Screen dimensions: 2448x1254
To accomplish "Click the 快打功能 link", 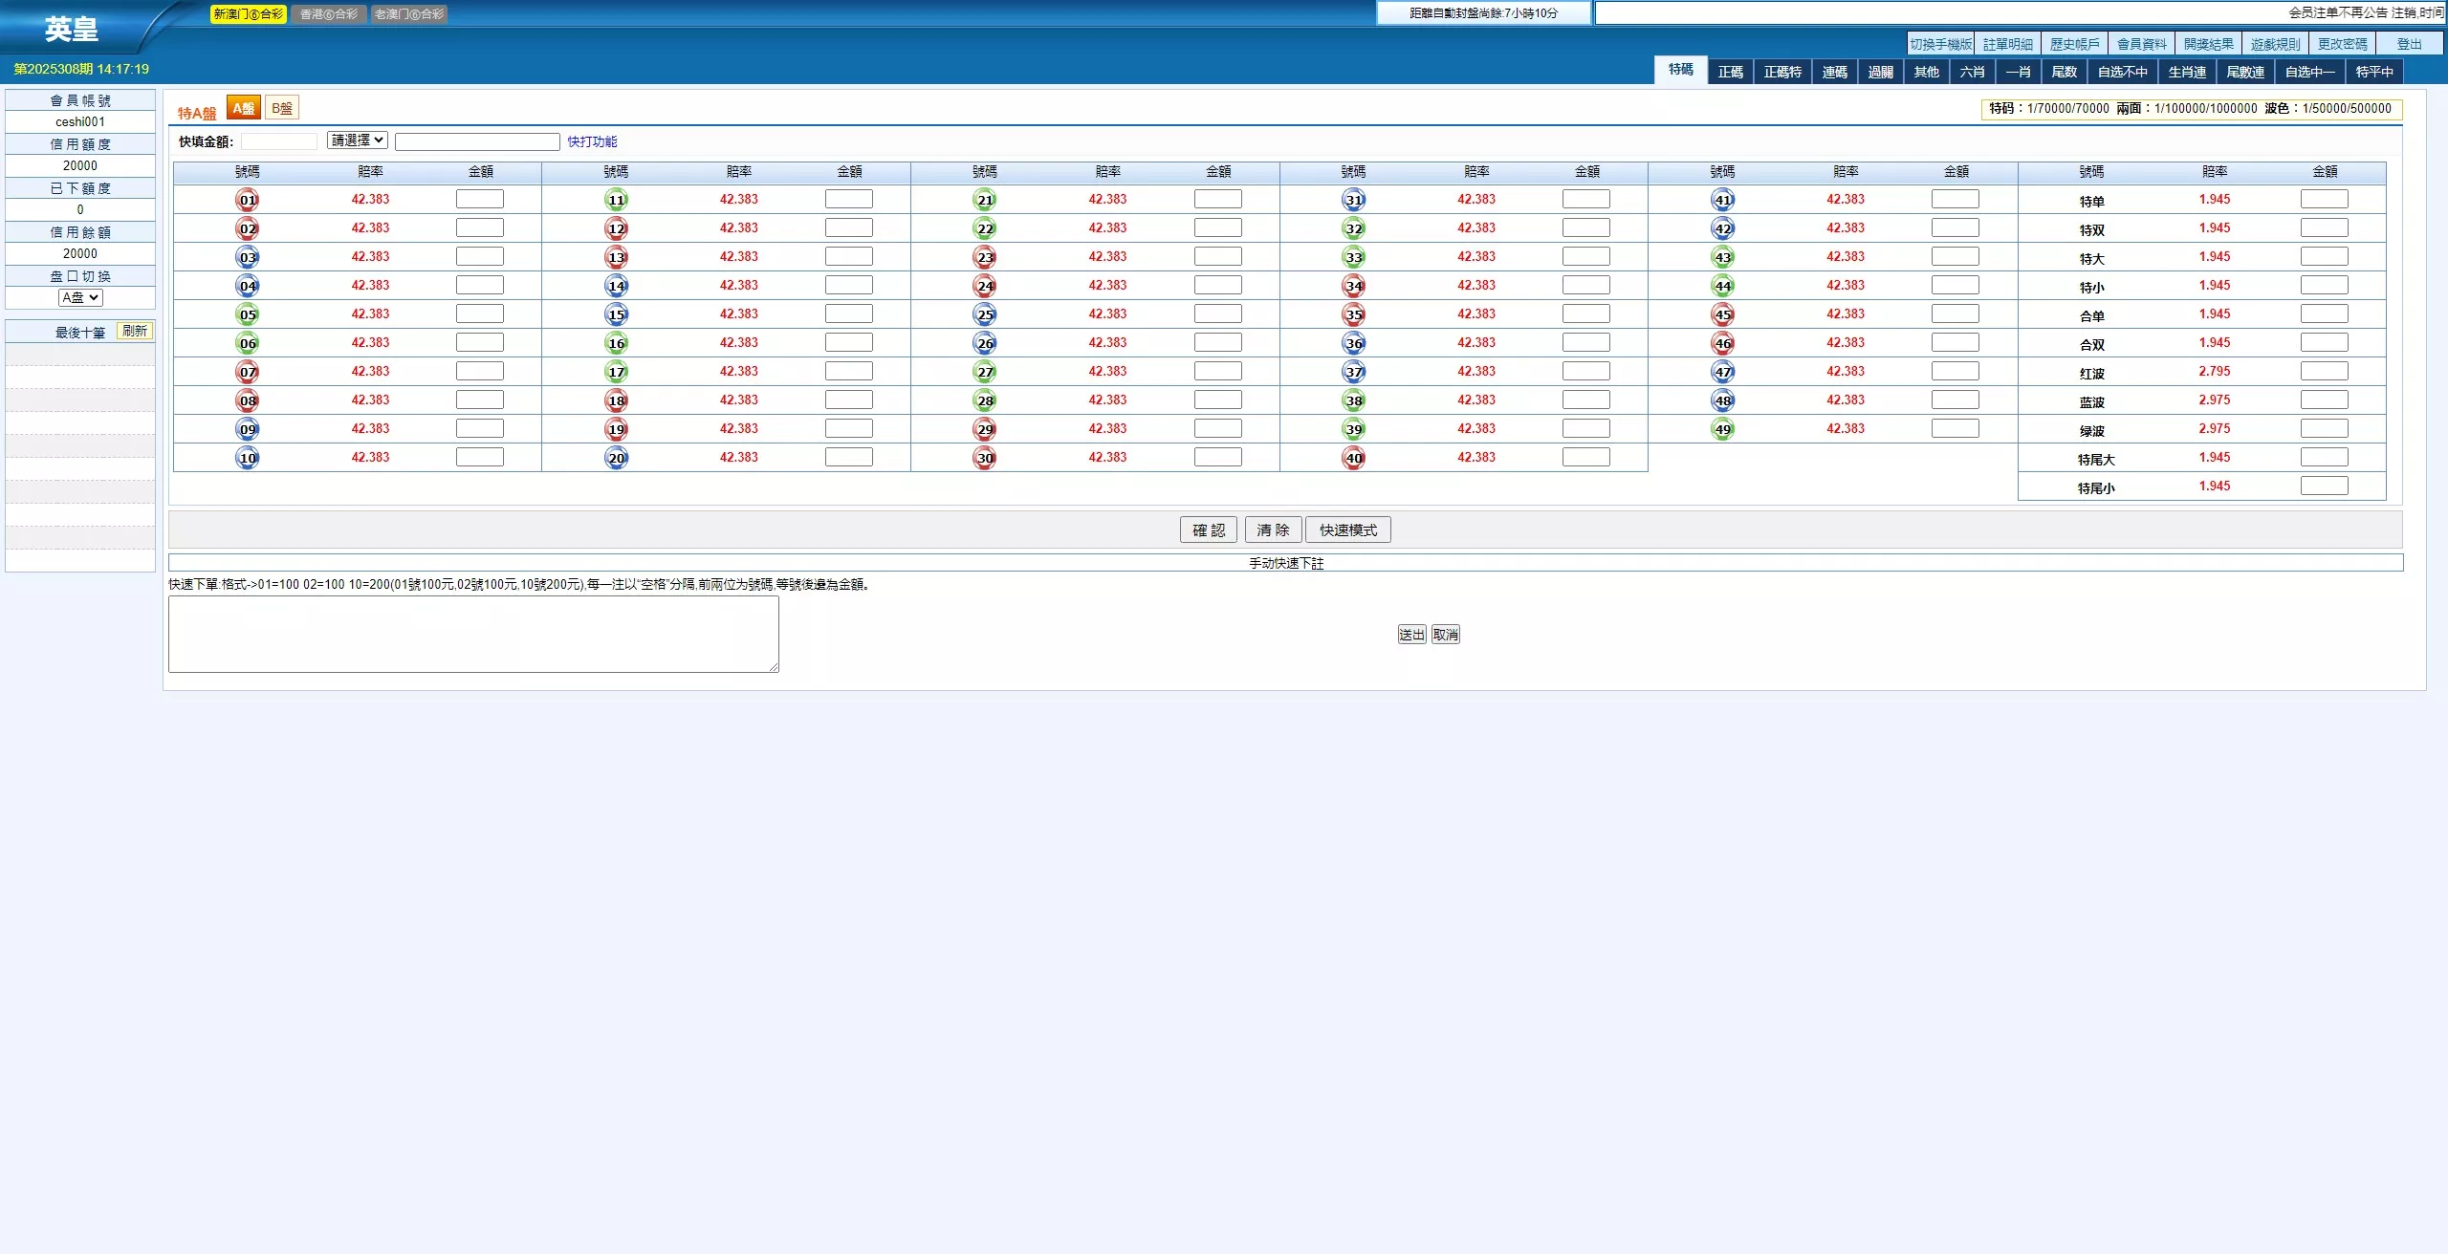I will point(592,141).
